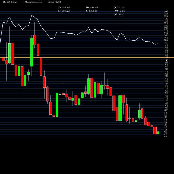The image size is (174, 174).
Task: Click the orange horizontal price line
Action: point(87,58)
